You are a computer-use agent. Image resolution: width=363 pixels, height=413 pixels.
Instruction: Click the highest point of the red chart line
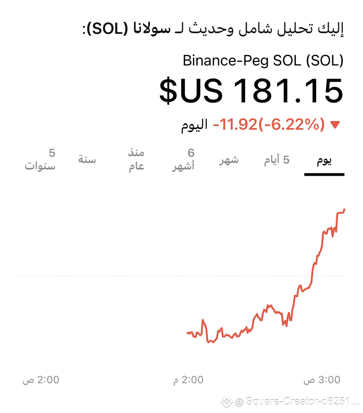[x=344, y=210]
